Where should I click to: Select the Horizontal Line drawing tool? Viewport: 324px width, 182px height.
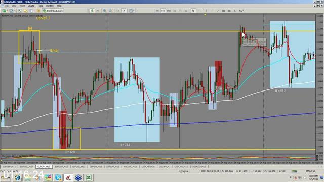point(212,11)
